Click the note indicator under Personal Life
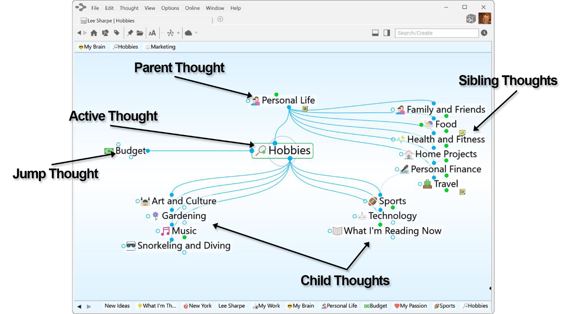The height and width of the screenshot is (314, 562). pos(305,109)
